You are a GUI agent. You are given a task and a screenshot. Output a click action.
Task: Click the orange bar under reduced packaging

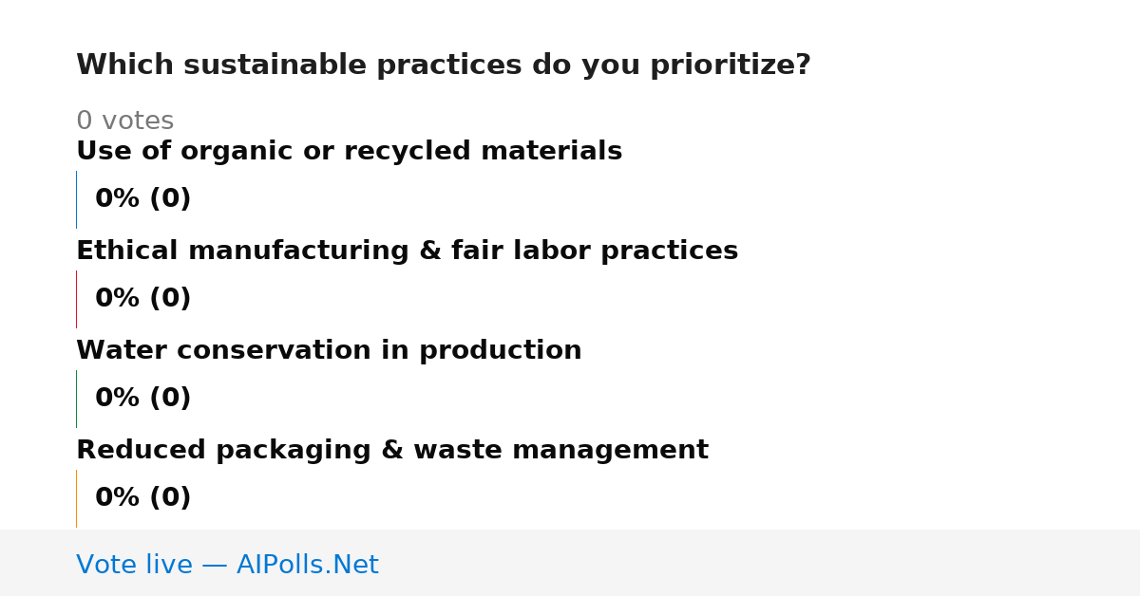tap(76, 498)
